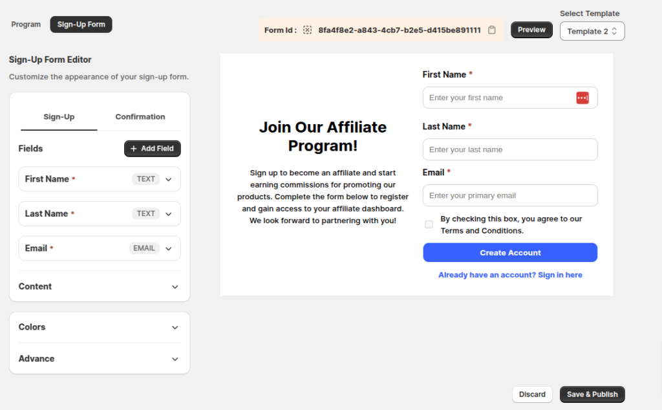
Task: Copy the Form Id using the clipboard icon
Action: tap(492, 30)
